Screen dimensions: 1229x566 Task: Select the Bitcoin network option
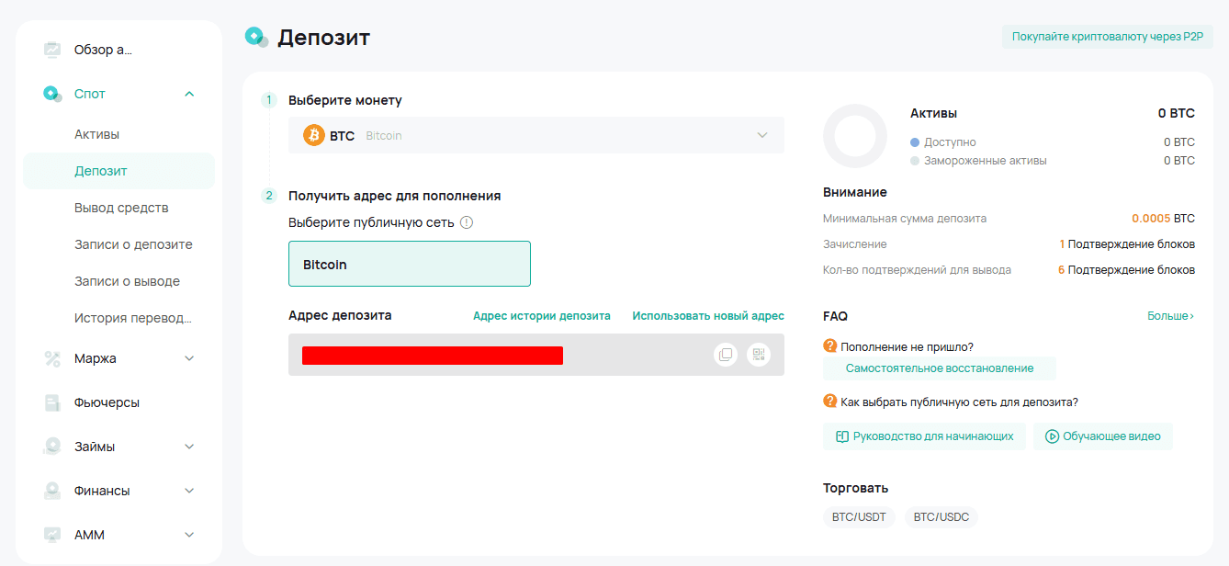[410, 264]
